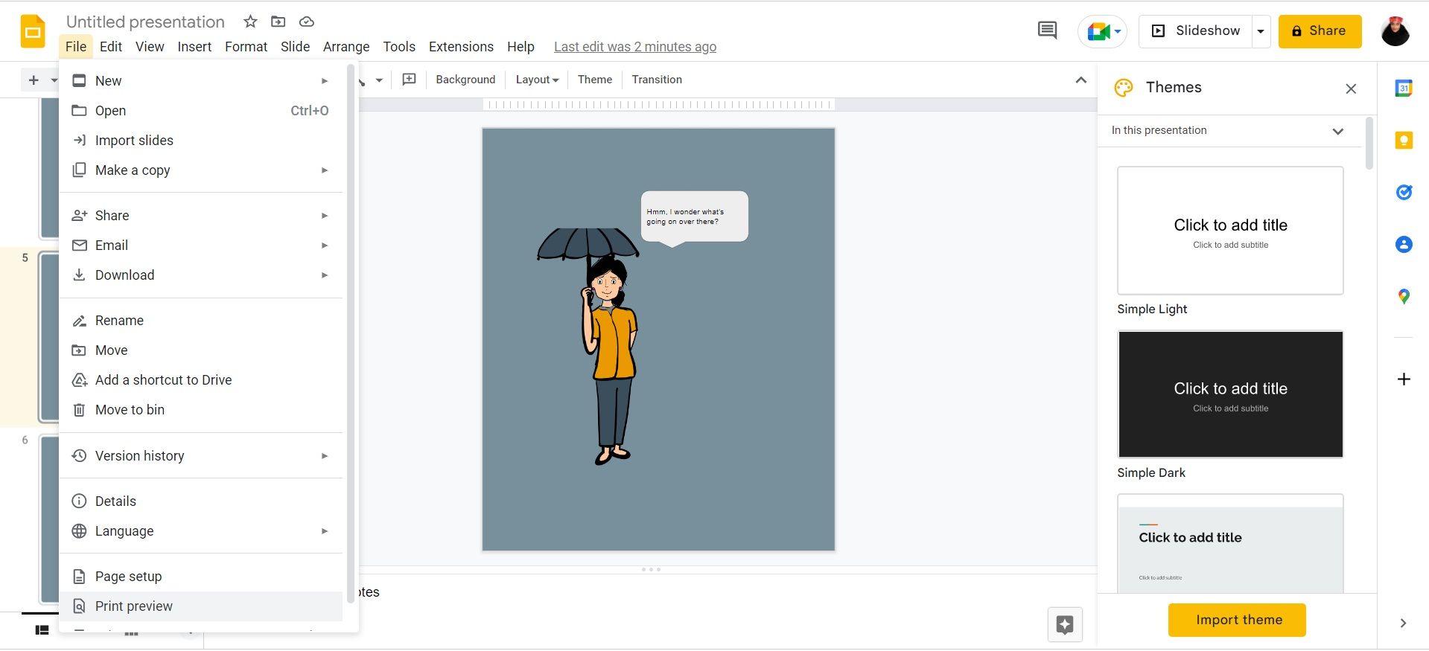The width and height of the screenshot is (1429, 651).
Task: Open Page setup
Action: [x=201, y=577]
